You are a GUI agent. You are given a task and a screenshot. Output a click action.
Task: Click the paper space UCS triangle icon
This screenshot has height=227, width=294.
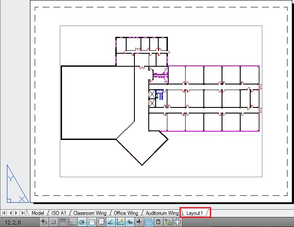[17, 184]
